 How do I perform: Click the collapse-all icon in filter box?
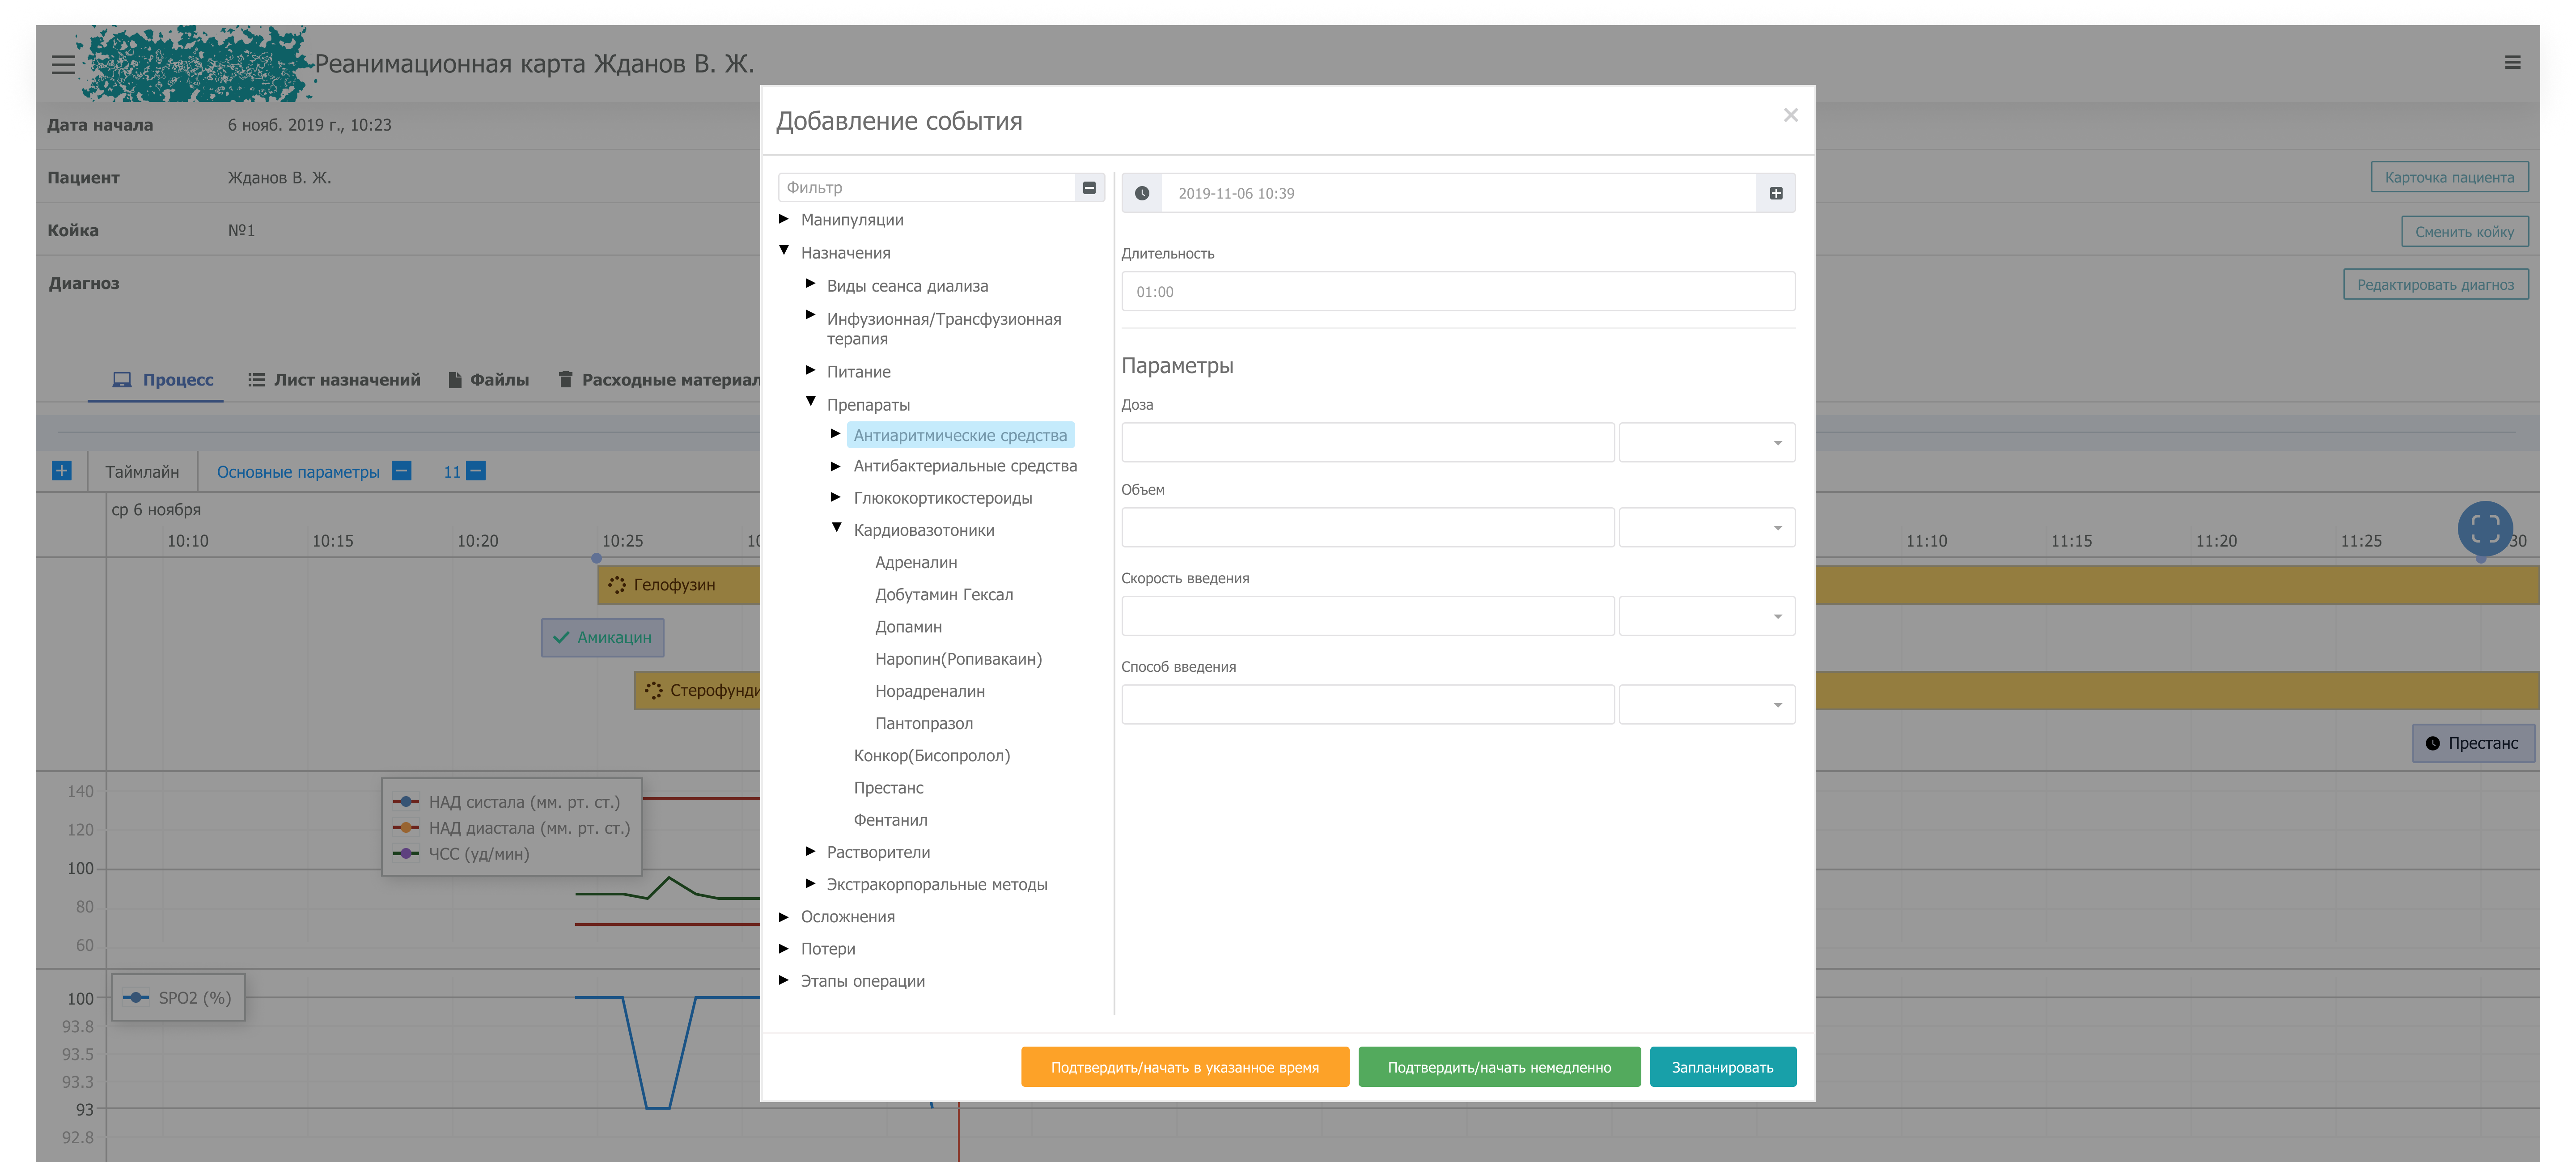tap(1089, 187)
